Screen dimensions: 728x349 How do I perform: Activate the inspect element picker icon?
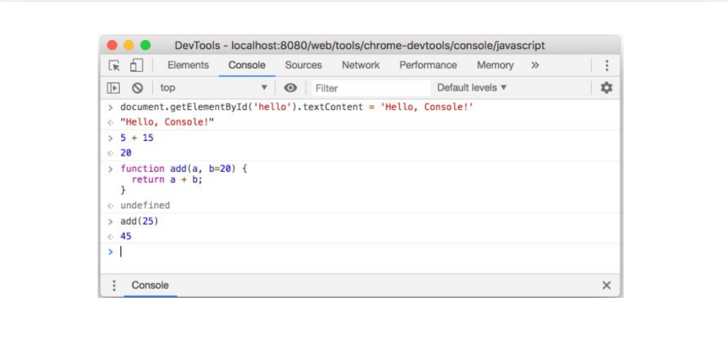tap(114, 65)
